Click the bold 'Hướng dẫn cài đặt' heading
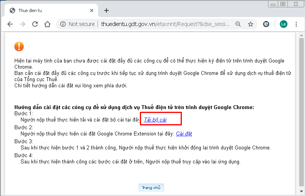The height and width of the screenshot is (196, 305). click(x=134, y=107)
